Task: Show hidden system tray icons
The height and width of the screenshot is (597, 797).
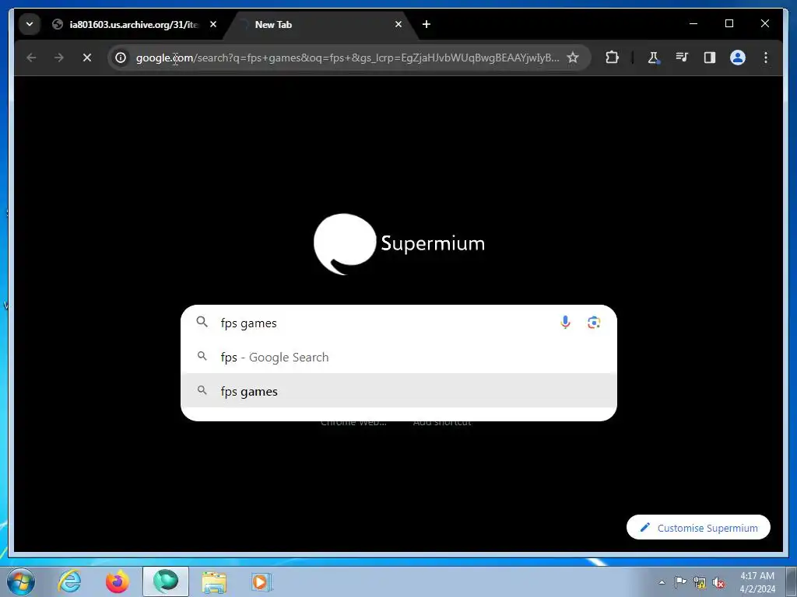Action: 662,582
